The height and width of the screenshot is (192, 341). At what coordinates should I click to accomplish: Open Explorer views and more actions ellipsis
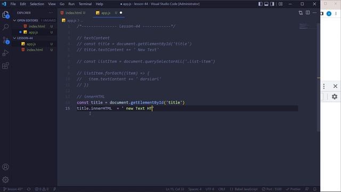click(51, 13)
